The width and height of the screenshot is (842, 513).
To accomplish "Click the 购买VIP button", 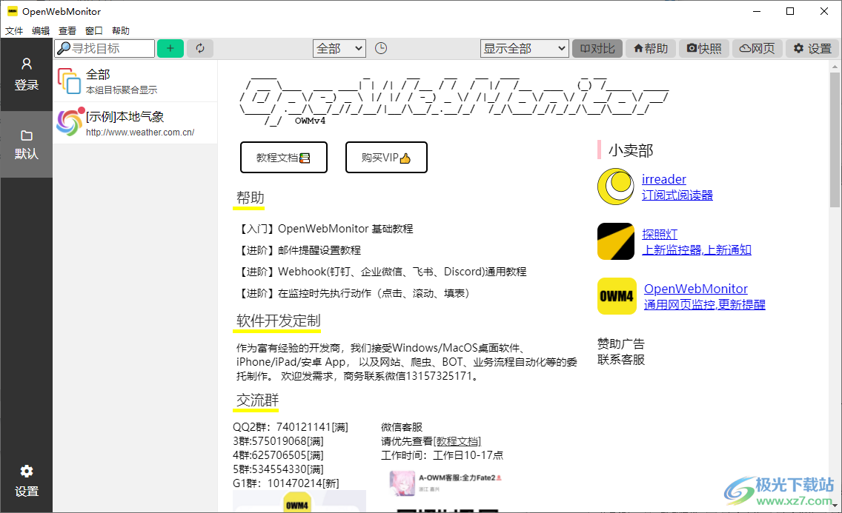I will click(x=386, y=158).
